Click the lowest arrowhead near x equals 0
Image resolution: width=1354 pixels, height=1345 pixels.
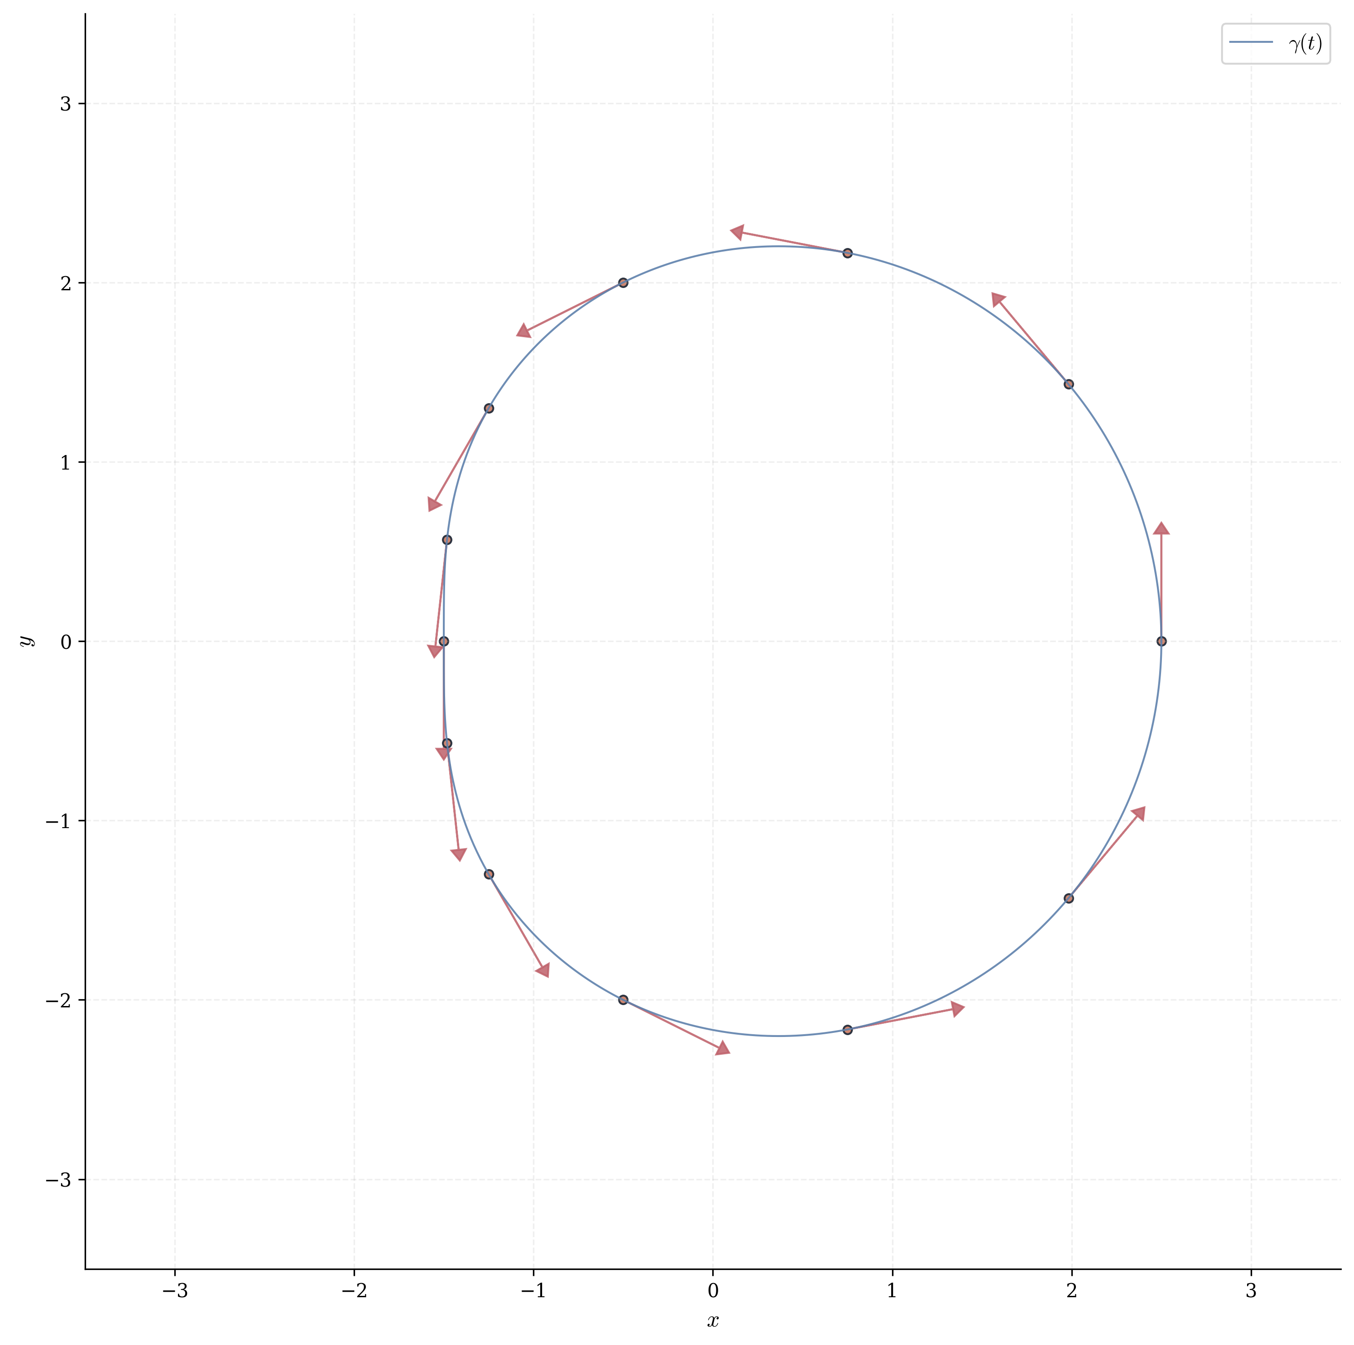click(x=723, y=1049)
